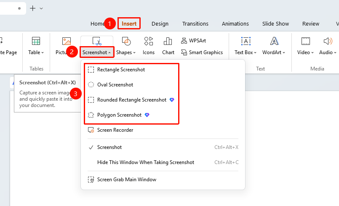Expand the Text Box dropdown arrow
Screen dimensions: 339x206
[255, 52]
